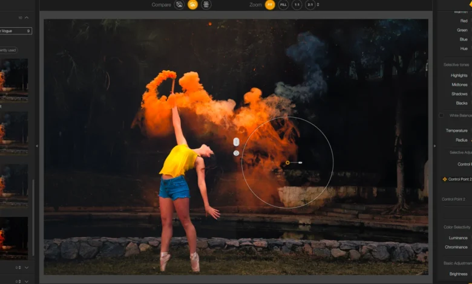The width and height of the screenshot is (472, 284).
Task: Click the control point center handle on the image
Action: [287, 163]
